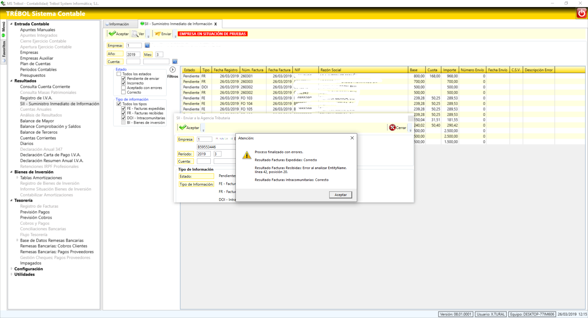
Task: Expand Tablas Amortizaciones node
Action: 17,178
